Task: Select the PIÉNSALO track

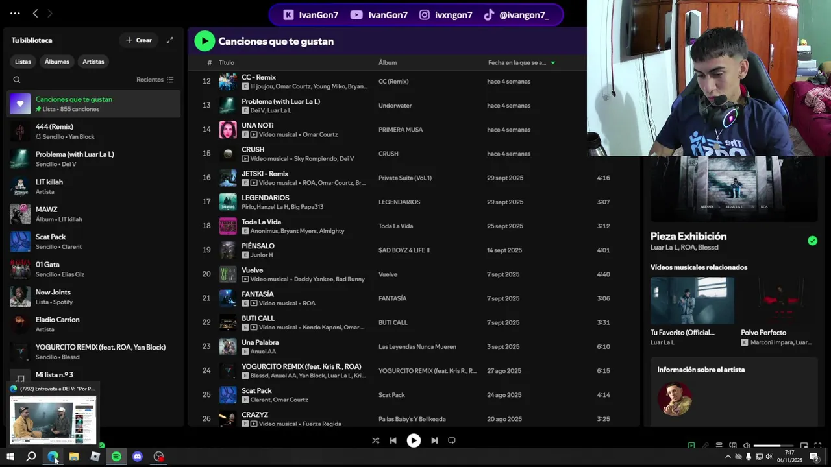Action: [x=258, y=246]
